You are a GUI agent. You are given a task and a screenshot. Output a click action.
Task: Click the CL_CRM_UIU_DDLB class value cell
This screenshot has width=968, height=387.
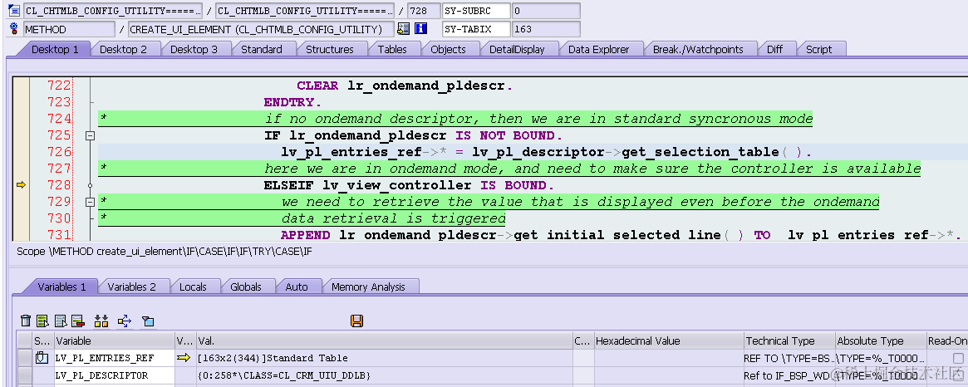(x=384, y=375)
